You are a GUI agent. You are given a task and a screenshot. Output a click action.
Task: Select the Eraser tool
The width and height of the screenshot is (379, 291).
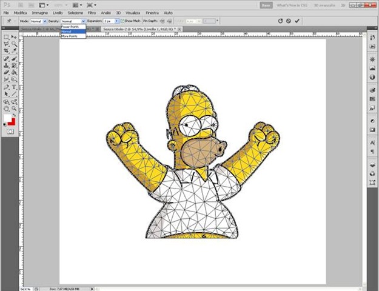click(6, 72)
